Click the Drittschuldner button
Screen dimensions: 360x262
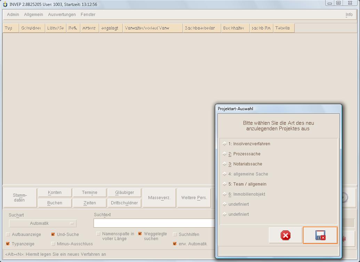click(x=125, y=203)
